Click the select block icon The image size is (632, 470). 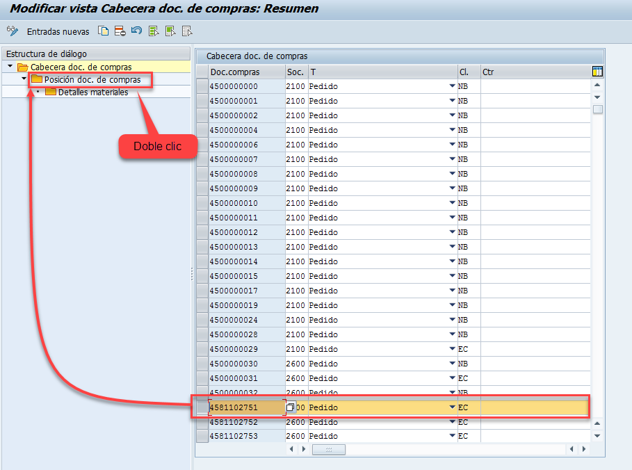click(x=170, y=31)
